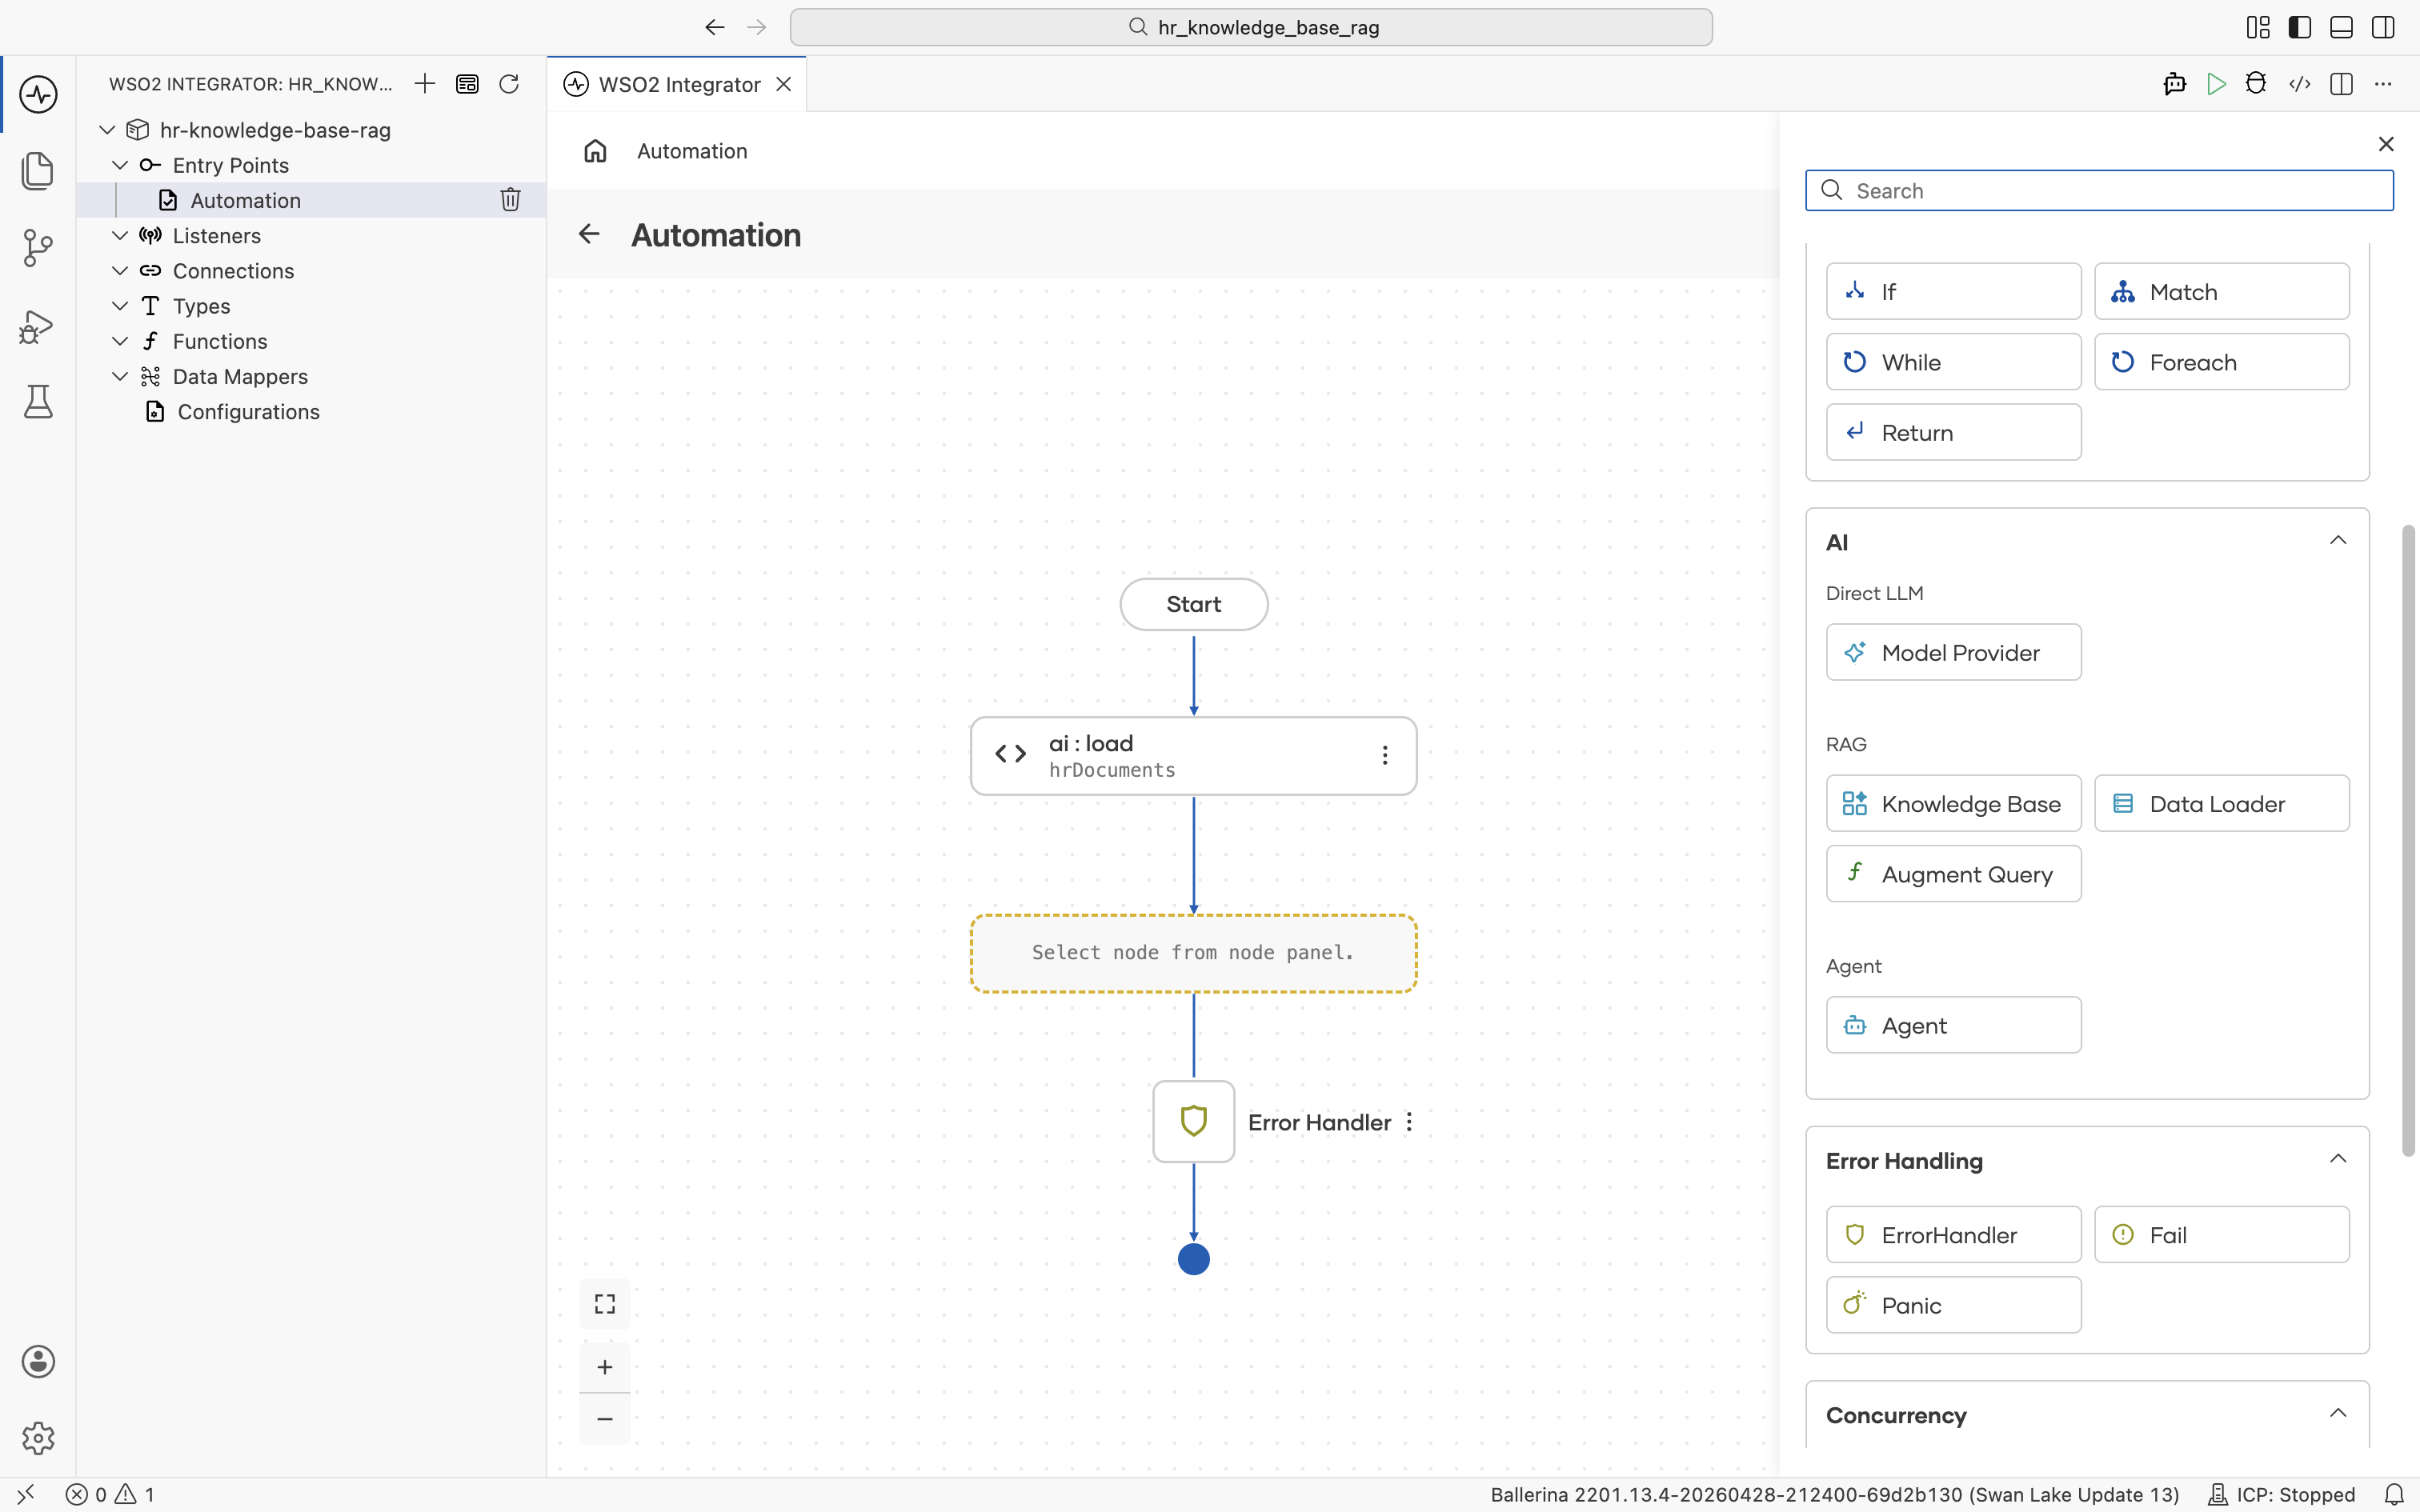Expand the Connections tree node
This screenshot has height=1512, width=2420.
click(120, 271)
